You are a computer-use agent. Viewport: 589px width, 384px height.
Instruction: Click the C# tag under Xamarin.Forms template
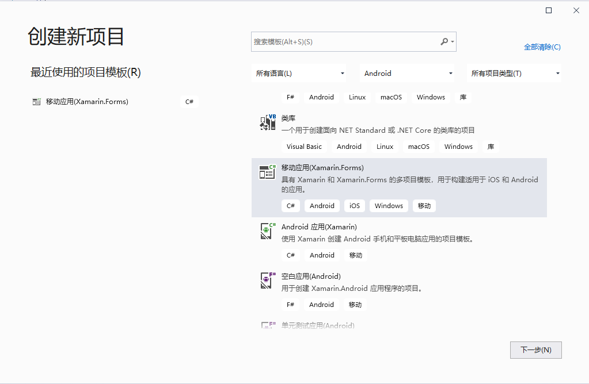(x=291, y=206)
